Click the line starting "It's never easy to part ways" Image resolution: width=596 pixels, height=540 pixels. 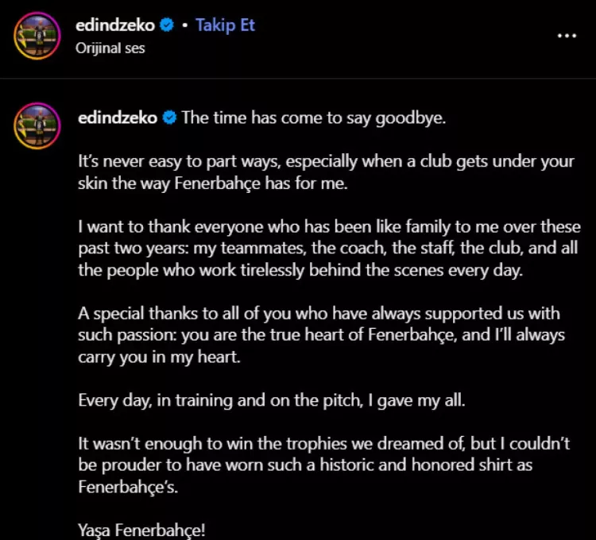pos(325,161)
